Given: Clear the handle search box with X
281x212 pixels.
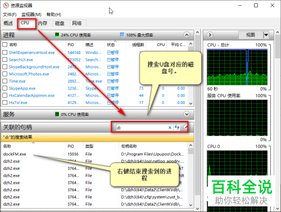Looking at the screenshot, I should point(170,128).
